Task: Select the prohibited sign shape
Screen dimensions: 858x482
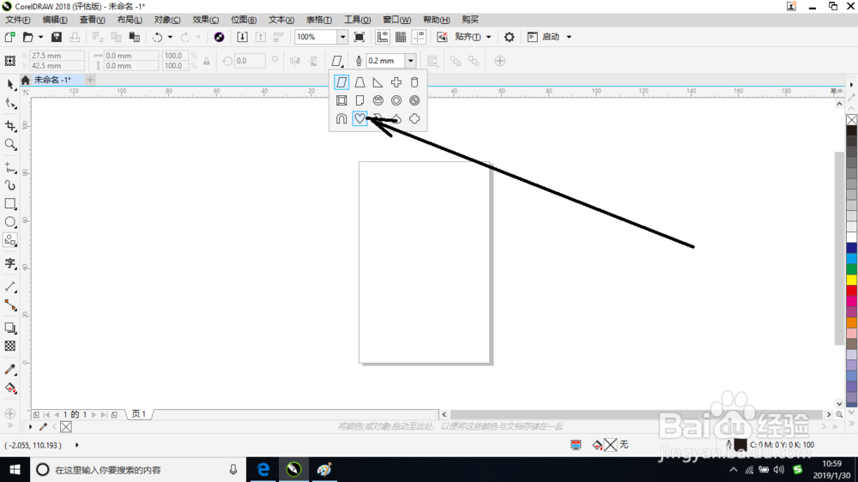Action: [x=414, y=100]
